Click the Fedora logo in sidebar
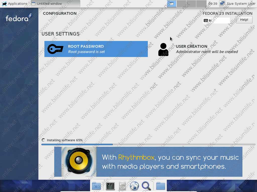The height and width of the screenshot is (192, 257). [18, 18]
